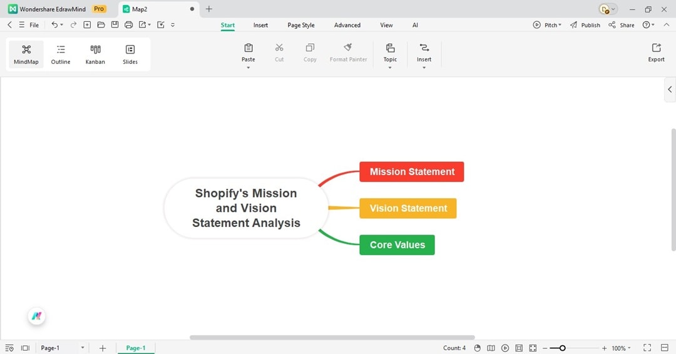Click the export-share quick access icon
Screen dimensions: 676x354
point(142,25)
